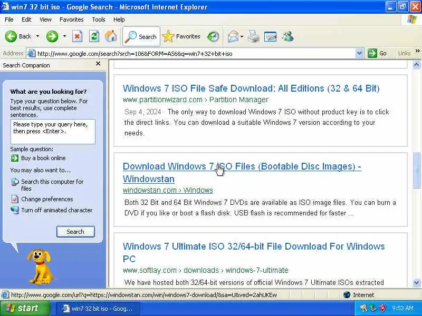Click the page icon in the address bar
This screenshot has height=316, width=422.
(32, 54)
